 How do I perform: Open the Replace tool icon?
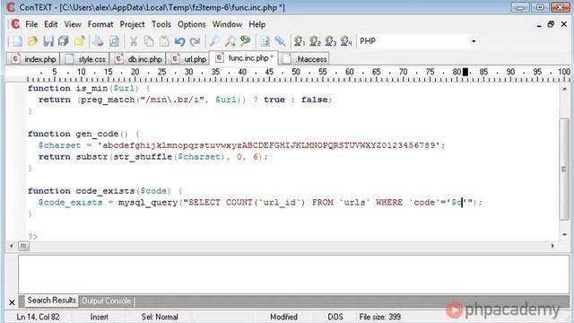click(245, 41)
